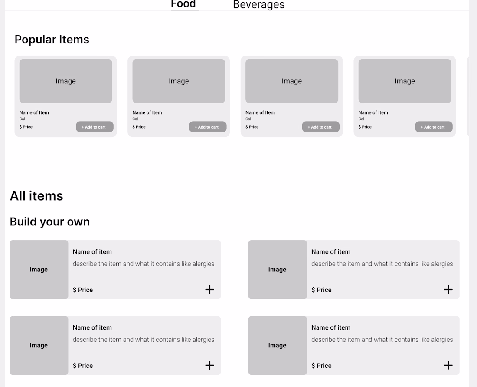View image of bottom-right Build your own item
This screenshot has width=477, height=387.
click(278, 346)
